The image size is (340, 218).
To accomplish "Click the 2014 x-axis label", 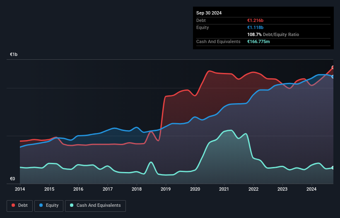I will pyautogui.click(x=20, y=189).
